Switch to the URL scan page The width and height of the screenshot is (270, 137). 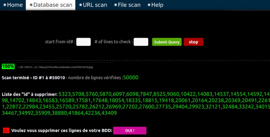pyautogui.click(x=95, y=5)
